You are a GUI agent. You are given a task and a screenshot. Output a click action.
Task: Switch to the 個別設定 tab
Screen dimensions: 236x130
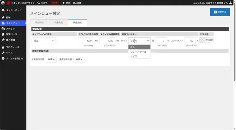pyautogui.click(x=39, y=22)
